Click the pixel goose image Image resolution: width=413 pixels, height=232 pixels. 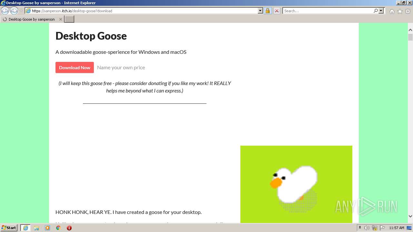point(296,184)
